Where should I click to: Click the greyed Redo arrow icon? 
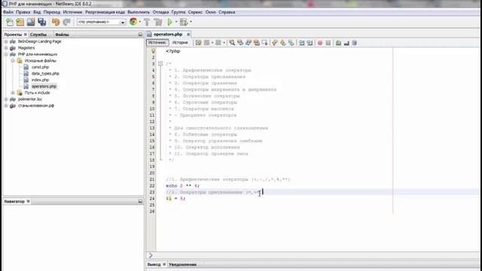point(66,22)
